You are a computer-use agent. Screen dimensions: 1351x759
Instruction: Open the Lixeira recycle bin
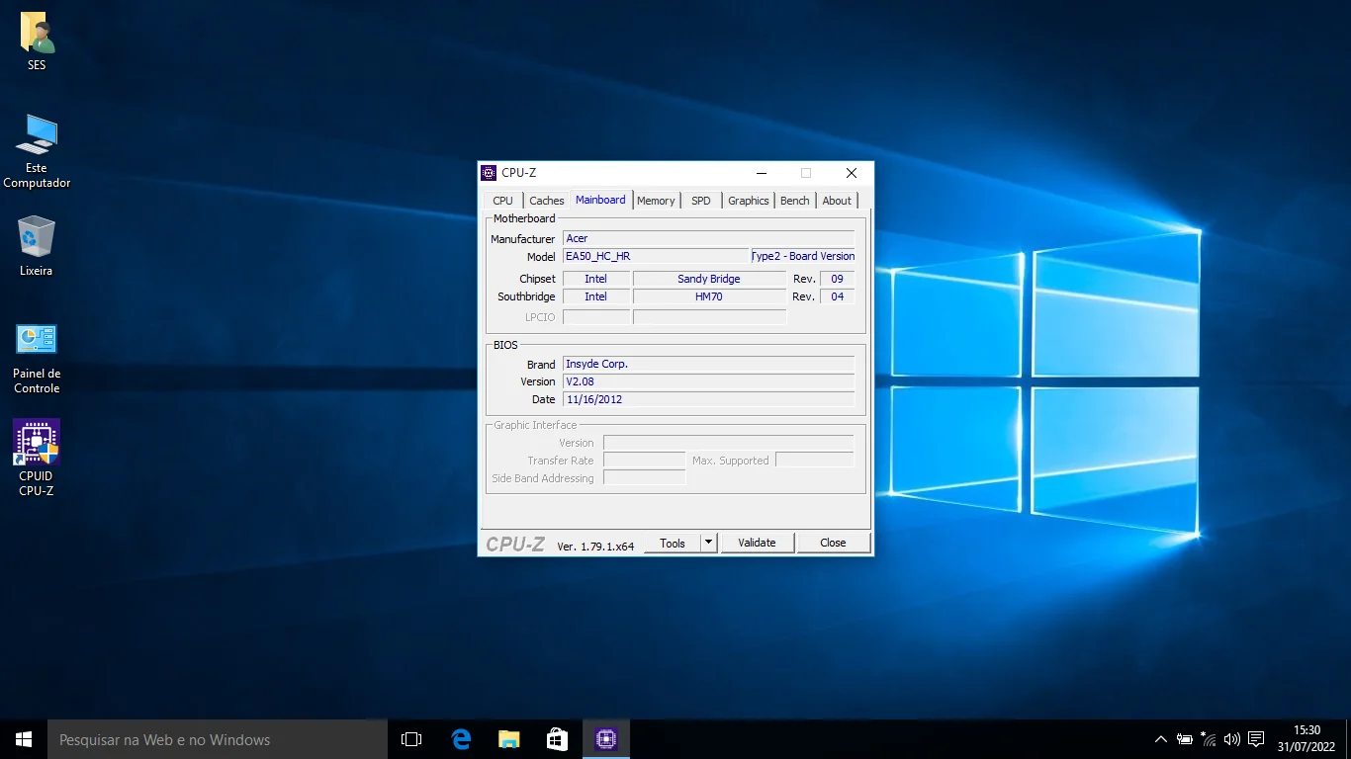pyautogui.click(x=37, y=238)
